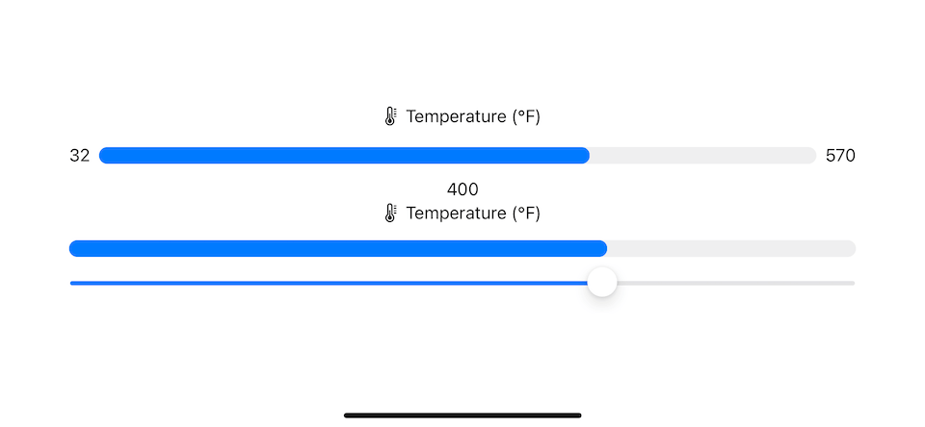The height and width of the screenshot is (427, 925).
Task: Click the gray unfilled part of the 32–570 gauge
Action: point(703,156)
